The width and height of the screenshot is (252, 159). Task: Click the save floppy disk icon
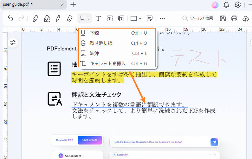[223, 18]
